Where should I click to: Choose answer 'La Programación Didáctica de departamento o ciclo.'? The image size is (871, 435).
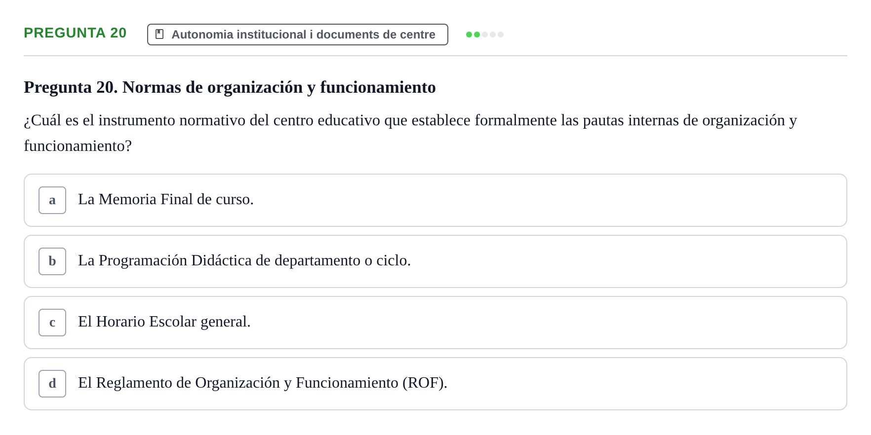coord(435,261)
